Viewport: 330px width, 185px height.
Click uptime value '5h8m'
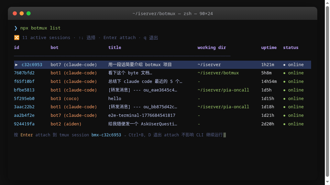point(266,73)
